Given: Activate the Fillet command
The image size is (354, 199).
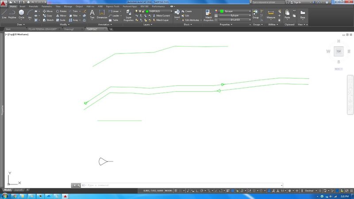Looking at the screenshot, I should point(73,15).
